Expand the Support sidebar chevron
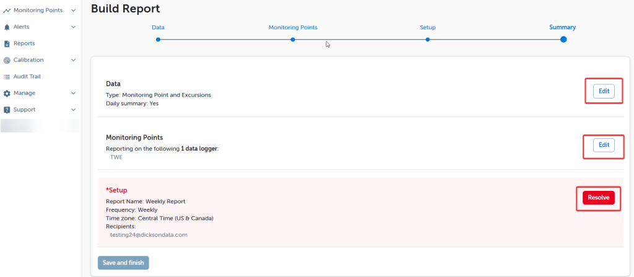This screenshot has width=634, height=277. coord(74,110)
